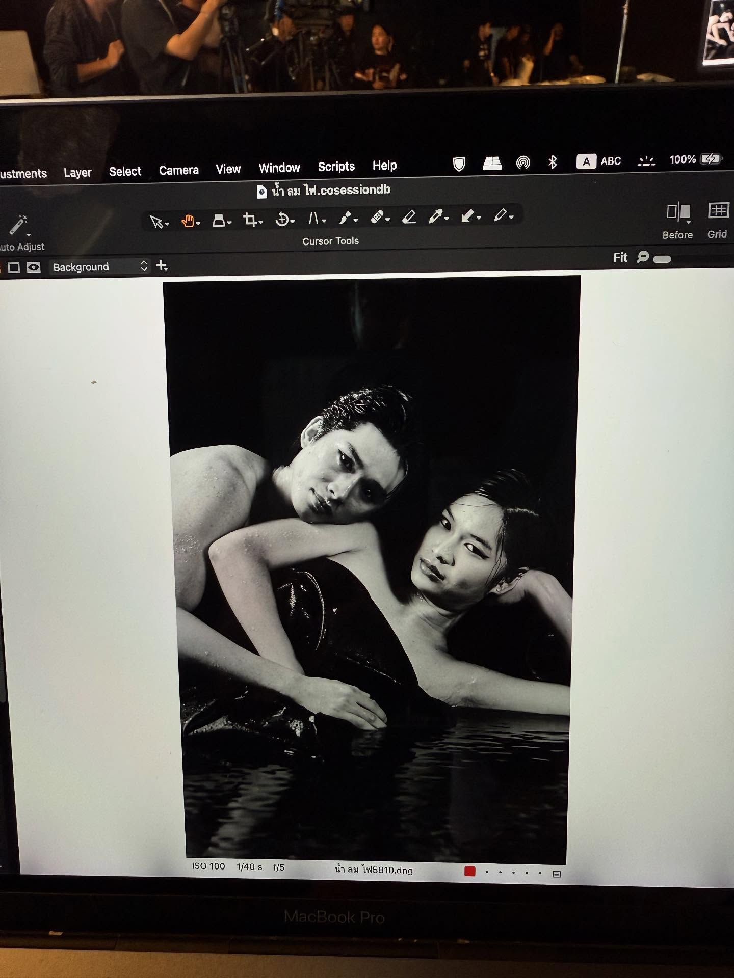Click the red color tag swatch
Screen dimensions: 734x978
469,872
